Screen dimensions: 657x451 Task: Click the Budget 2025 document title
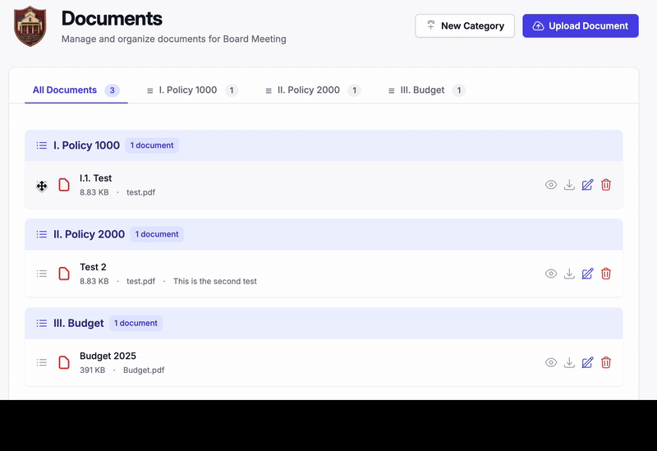coord(108,356)
